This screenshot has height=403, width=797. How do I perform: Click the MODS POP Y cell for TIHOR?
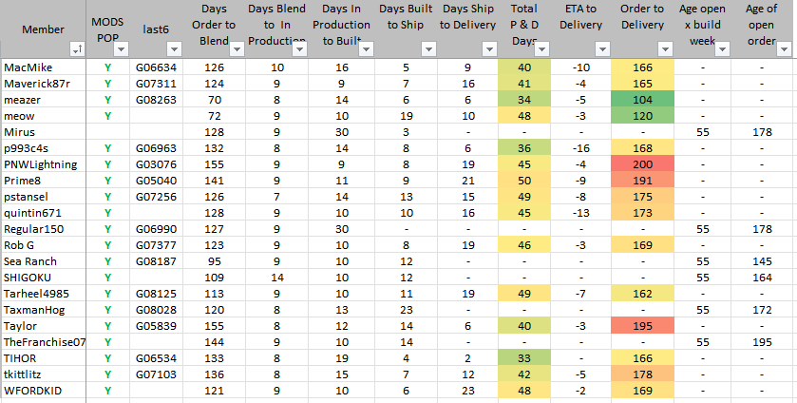pos(107,357)
